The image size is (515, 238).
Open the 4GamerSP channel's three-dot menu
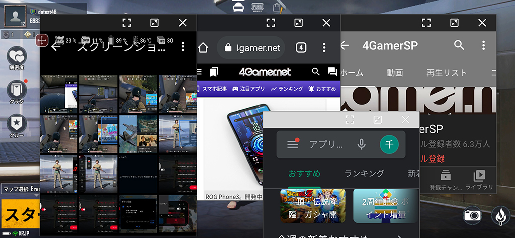(x=483, y=45)
